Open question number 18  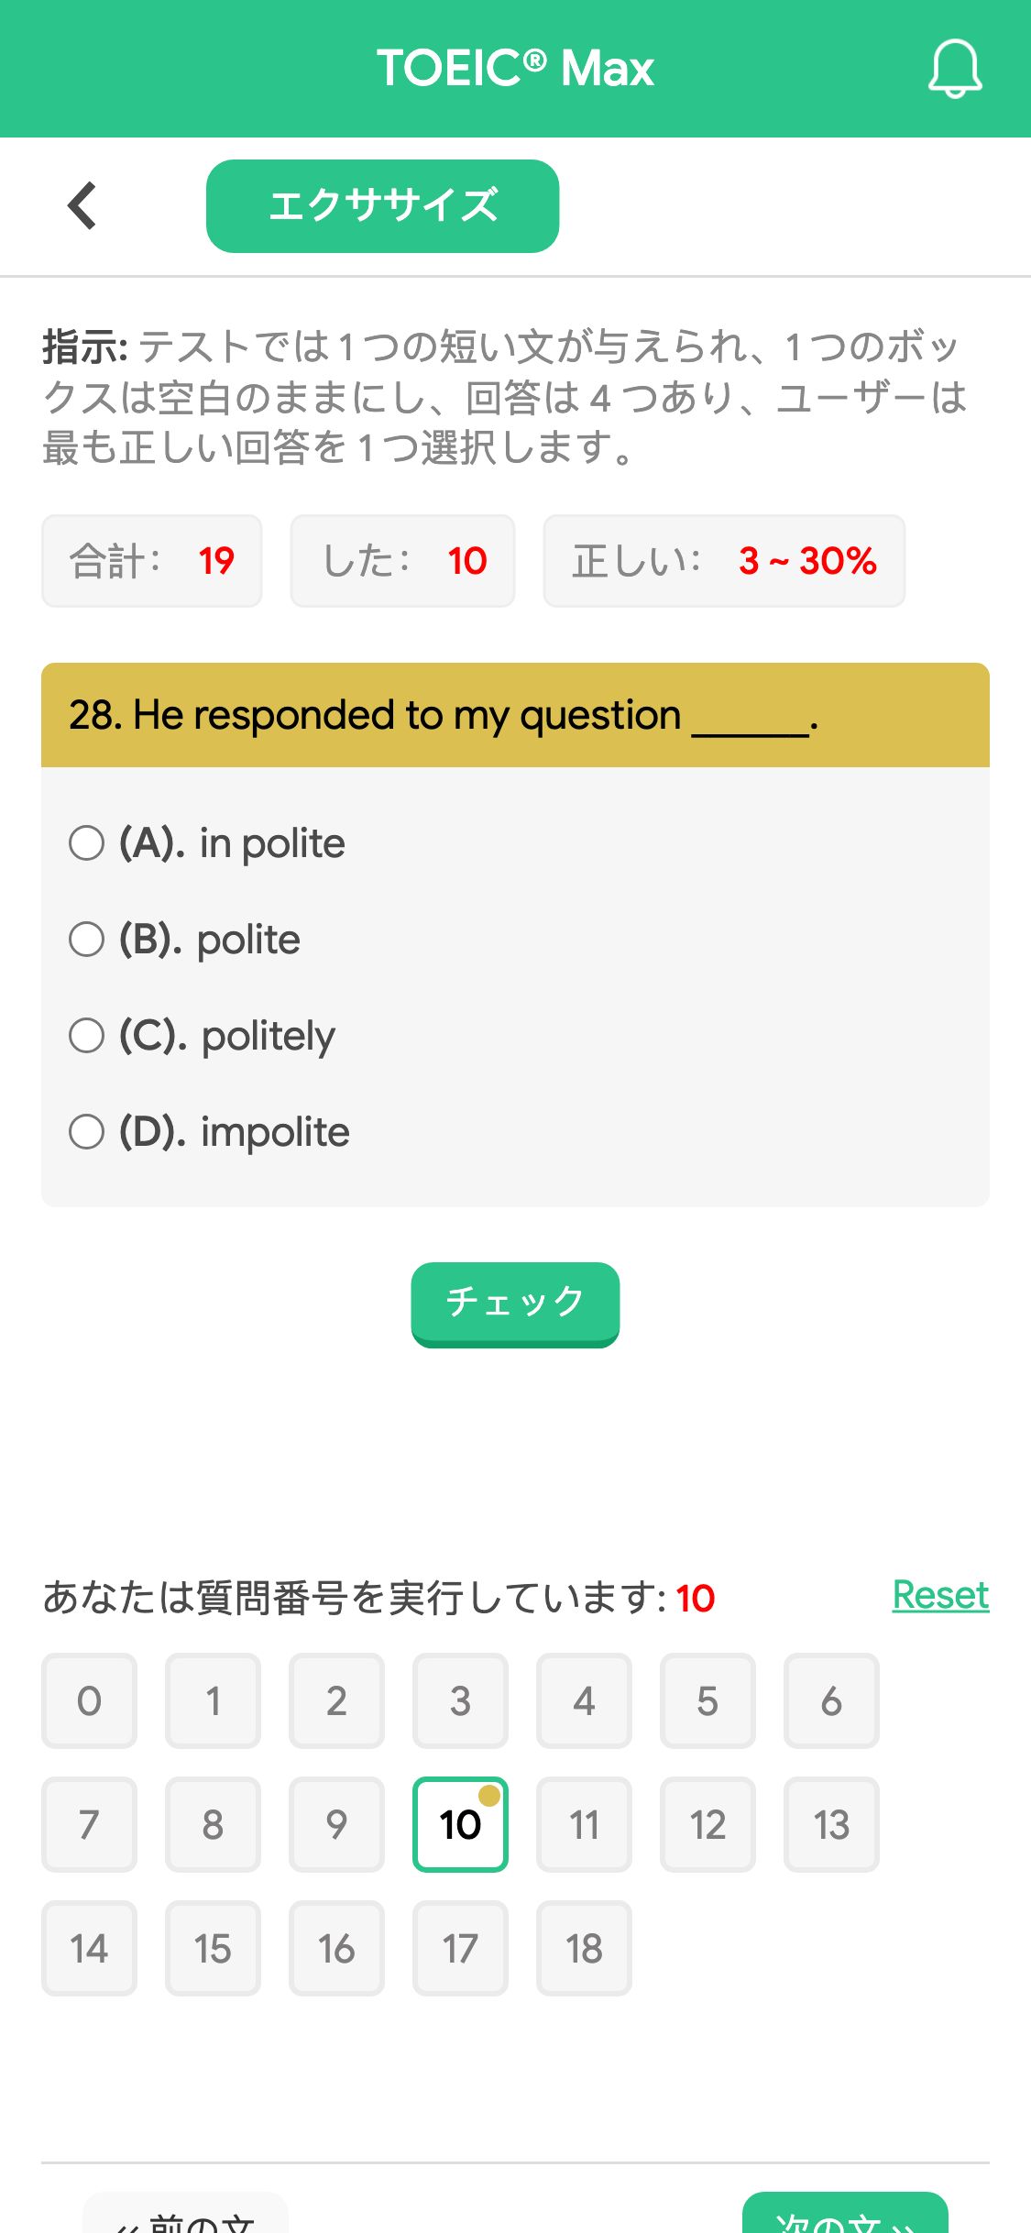584,1948
